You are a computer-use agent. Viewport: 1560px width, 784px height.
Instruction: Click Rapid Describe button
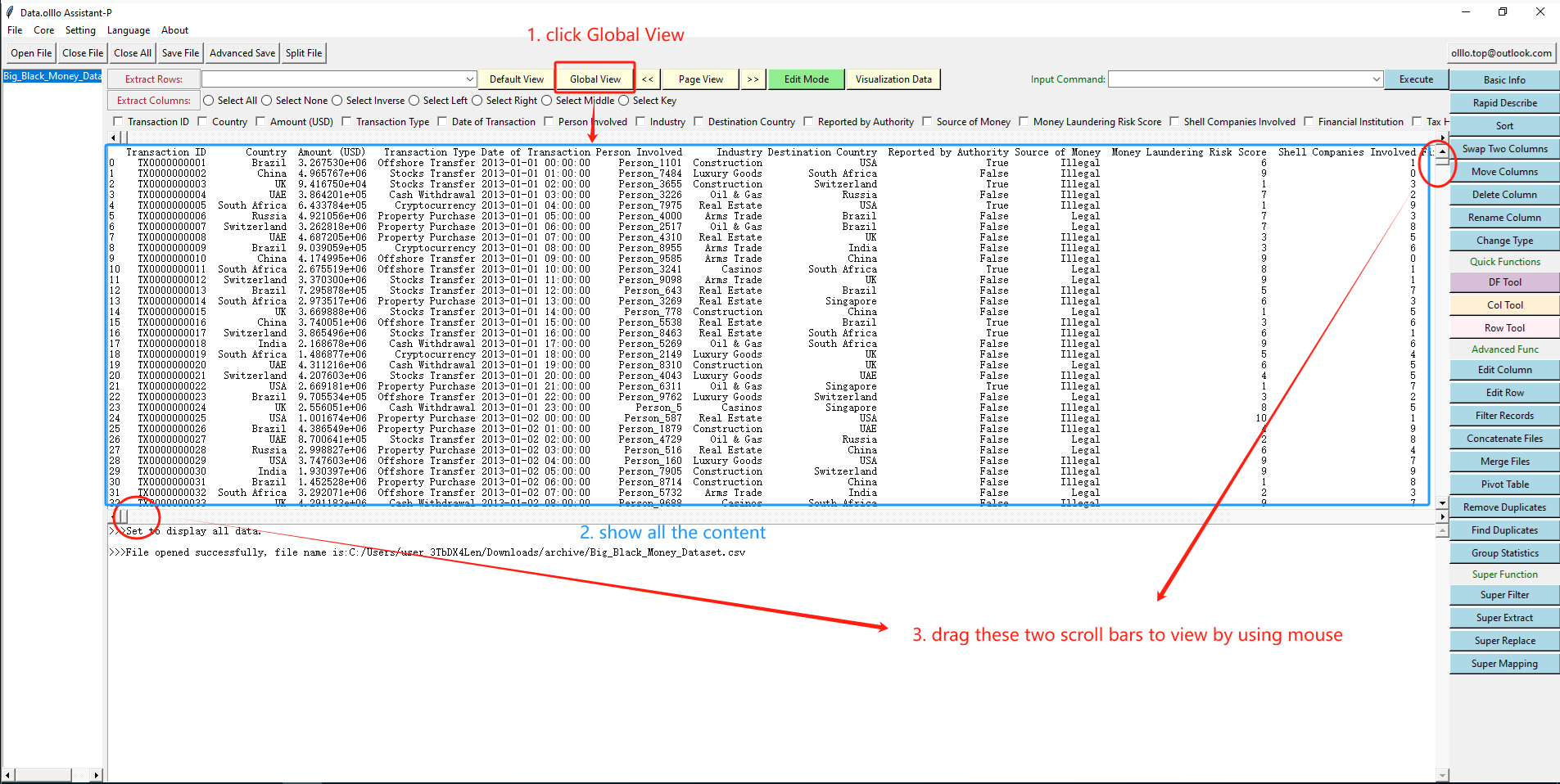1504,103
